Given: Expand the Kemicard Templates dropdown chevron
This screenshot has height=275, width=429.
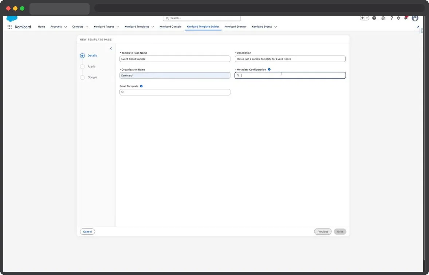Looking at the screenshot, I should point(153,27).
